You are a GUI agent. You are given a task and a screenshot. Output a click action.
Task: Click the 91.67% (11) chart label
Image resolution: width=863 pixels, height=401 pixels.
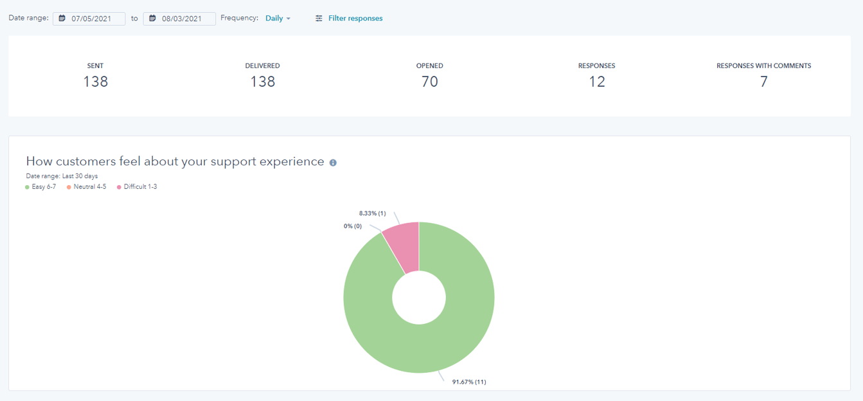(x=468, y=382)
